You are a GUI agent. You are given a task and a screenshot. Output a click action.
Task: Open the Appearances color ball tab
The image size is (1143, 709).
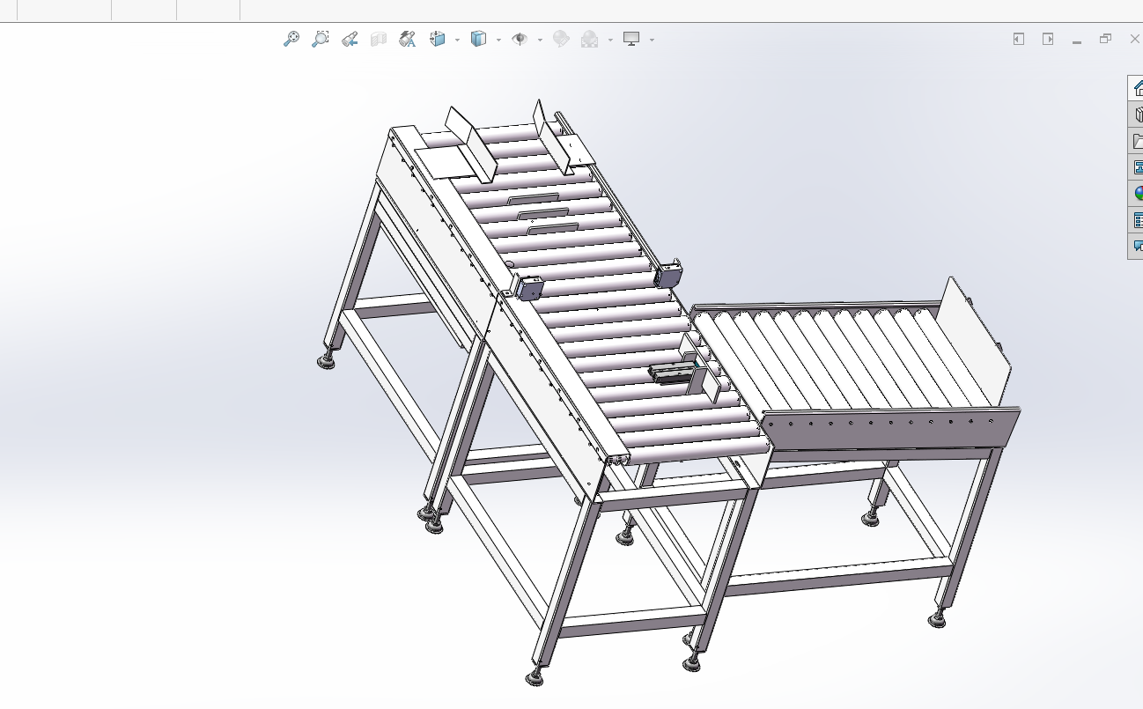(1136, 194)
